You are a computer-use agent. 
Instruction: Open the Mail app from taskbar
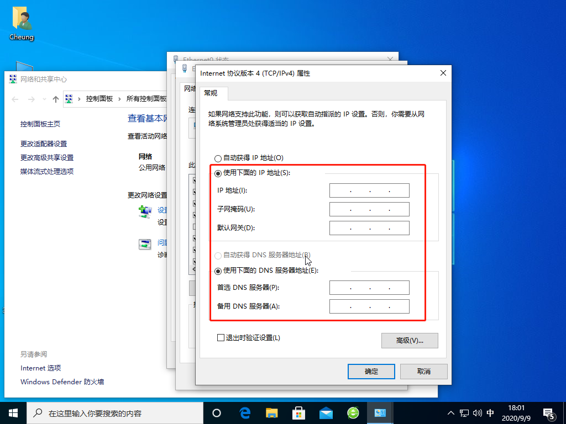point(326,413)
